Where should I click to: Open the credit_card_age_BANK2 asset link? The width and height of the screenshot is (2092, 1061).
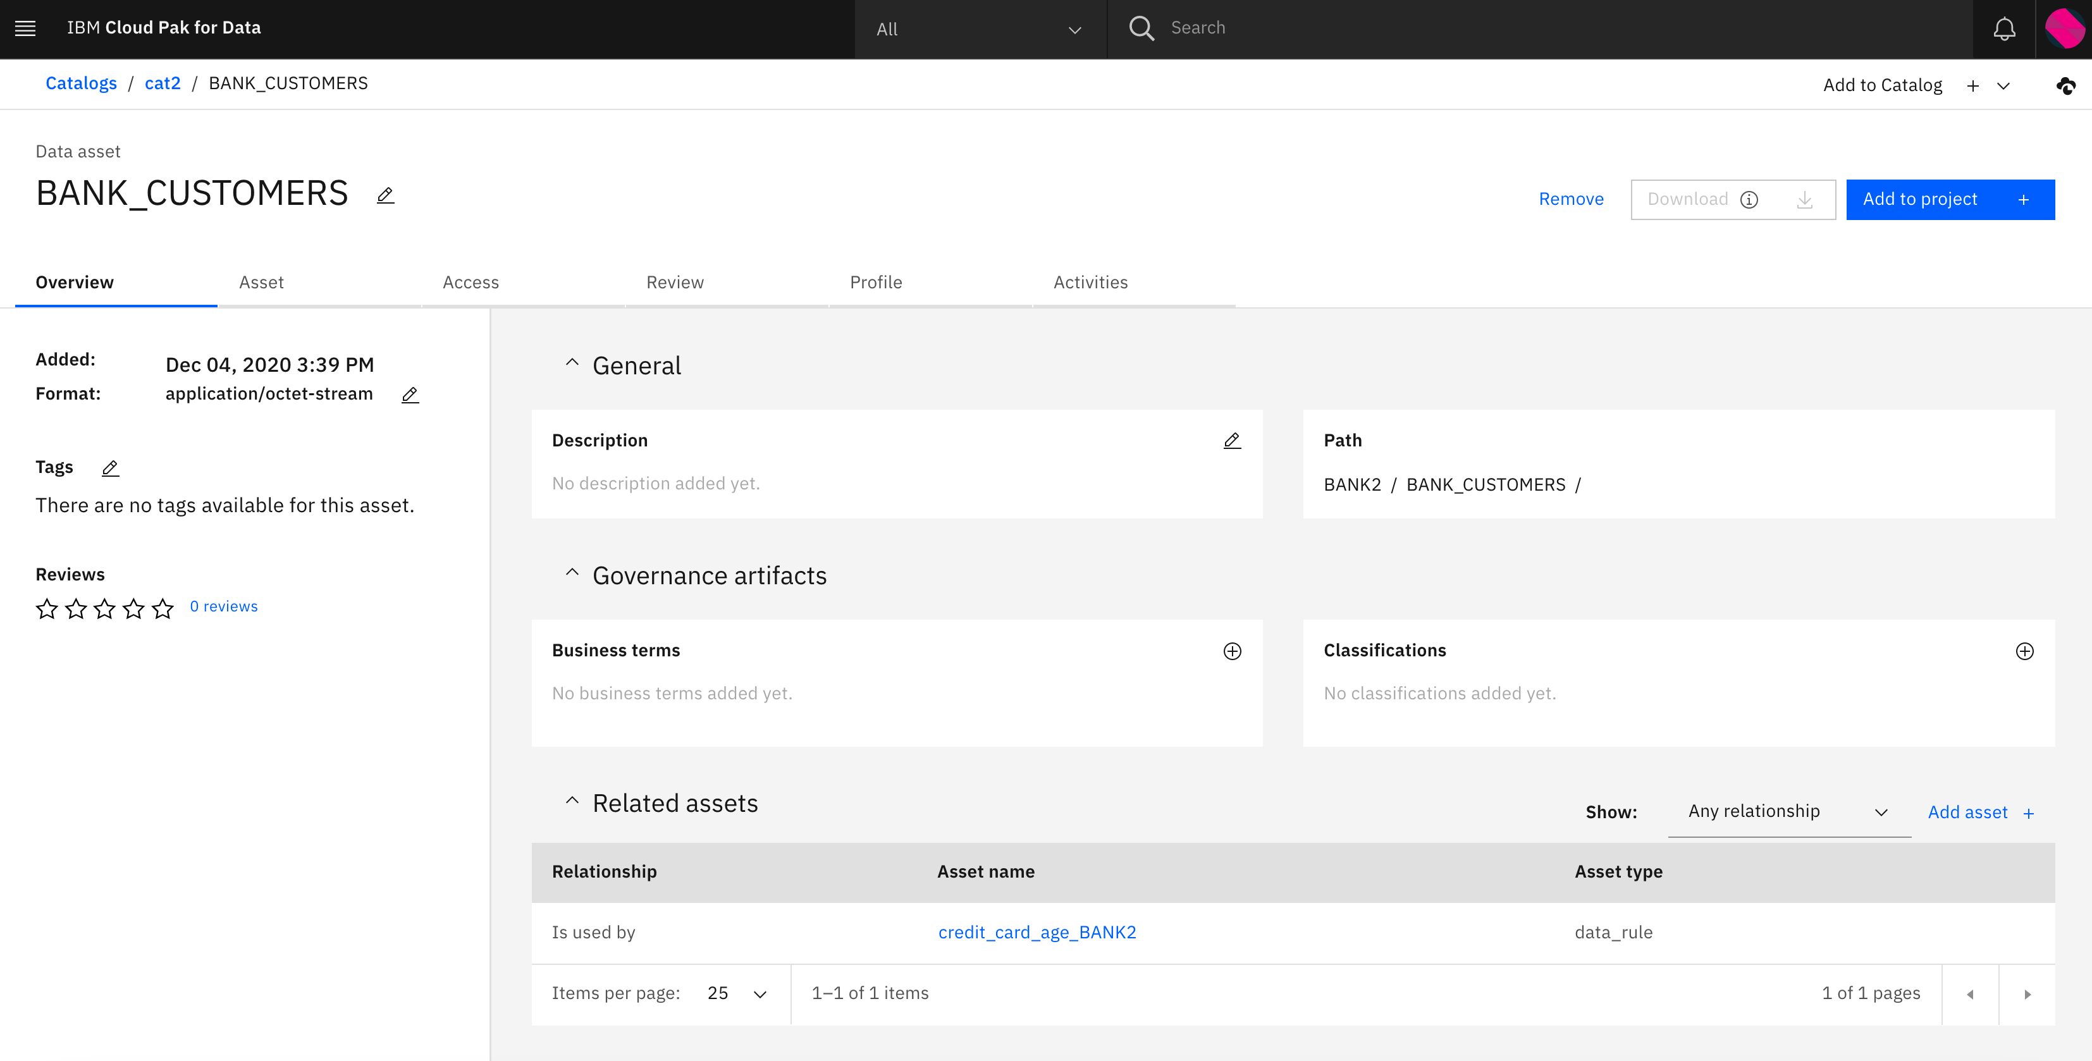(x=1037, y=933)
